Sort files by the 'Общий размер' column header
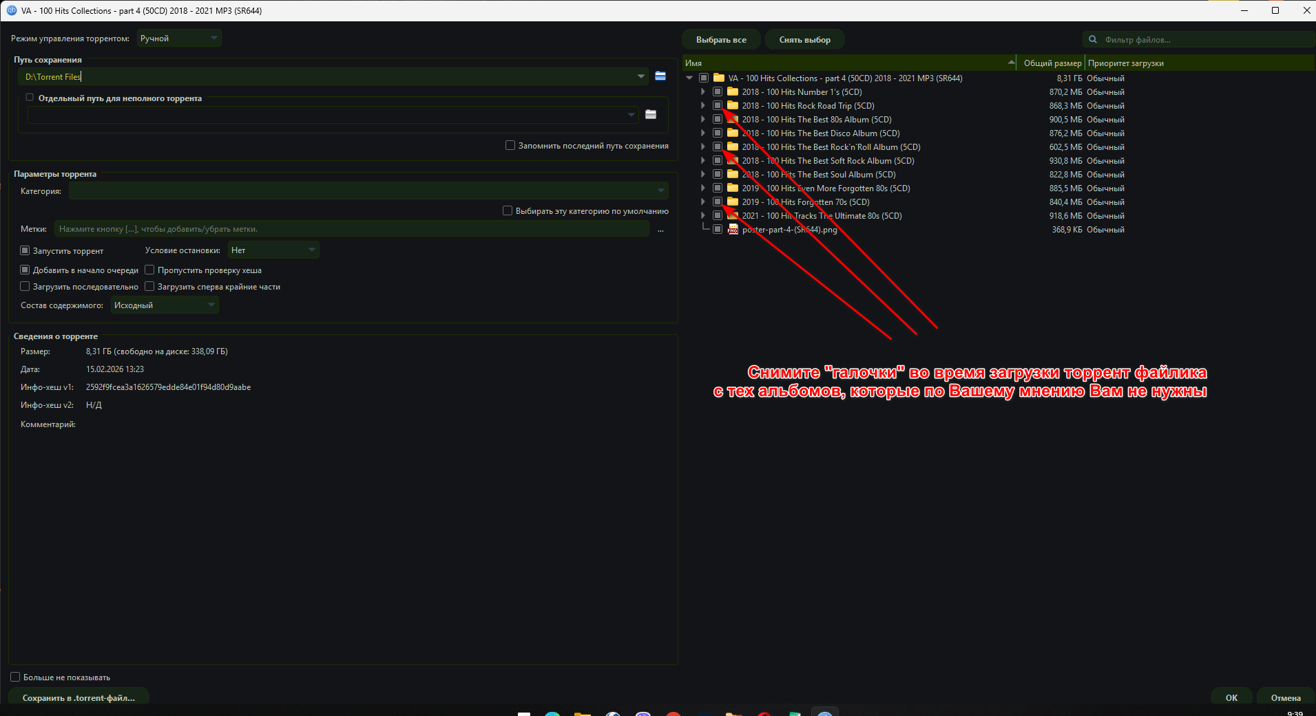 click(1052, 63)
